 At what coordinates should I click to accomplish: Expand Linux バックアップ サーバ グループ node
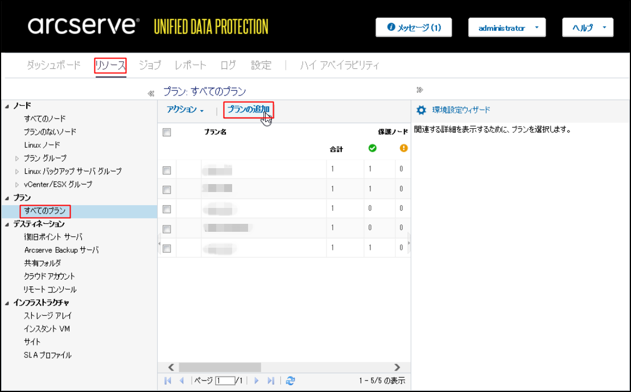coord(17,172)
